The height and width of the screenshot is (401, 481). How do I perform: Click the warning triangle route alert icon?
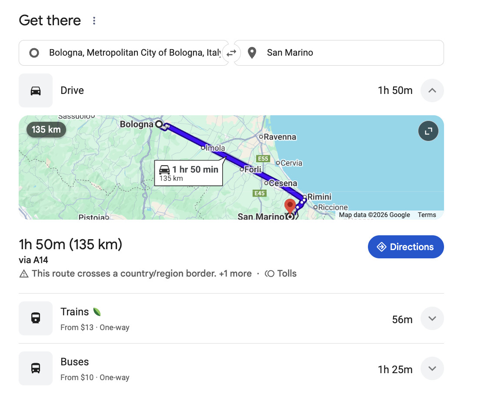pyautogui.click(x=24, y=274)
